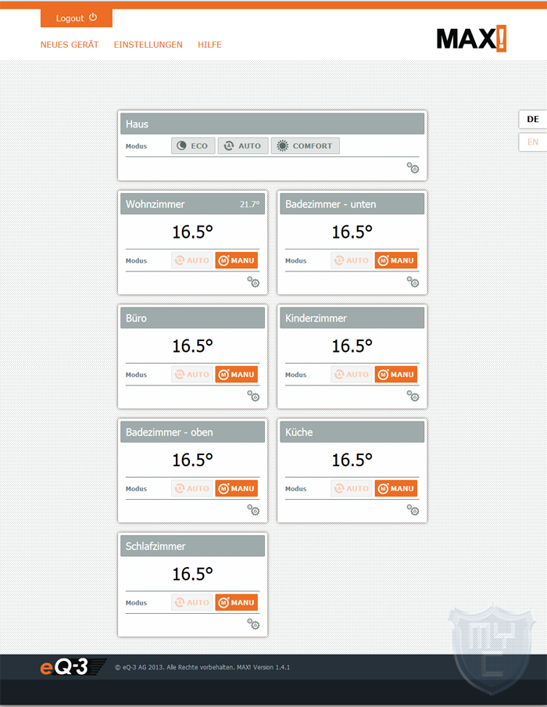Activate ECO mode for Haus
This screenshot has height=707, width=547.
click(193, 145)
